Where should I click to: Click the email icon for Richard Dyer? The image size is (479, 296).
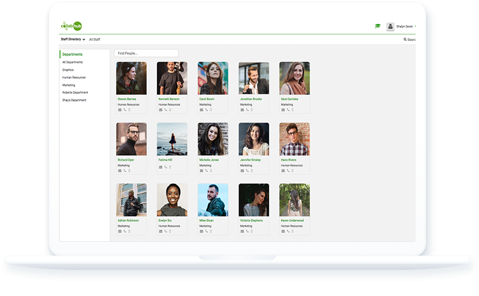coord(120,171)
